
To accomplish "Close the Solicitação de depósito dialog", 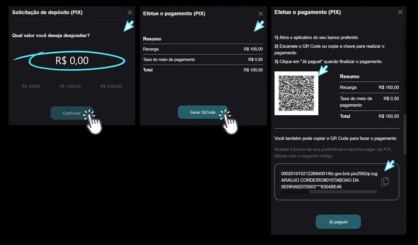I will point(130,12).
